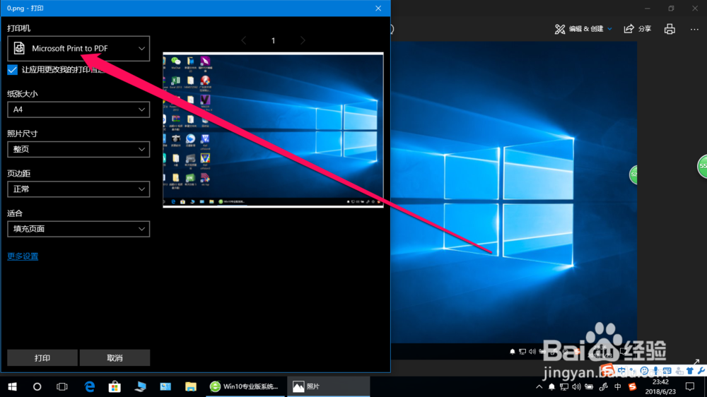Screen dimensions: 707x397
Task: Open the Microsoft Print to PDF printer dropdown
Action: (x=78, y=48)
